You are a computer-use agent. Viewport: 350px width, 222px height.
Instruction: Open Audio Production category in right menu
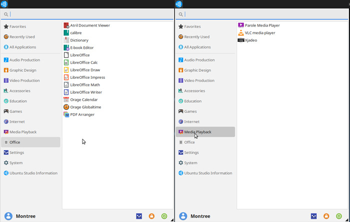pos(205,60)
